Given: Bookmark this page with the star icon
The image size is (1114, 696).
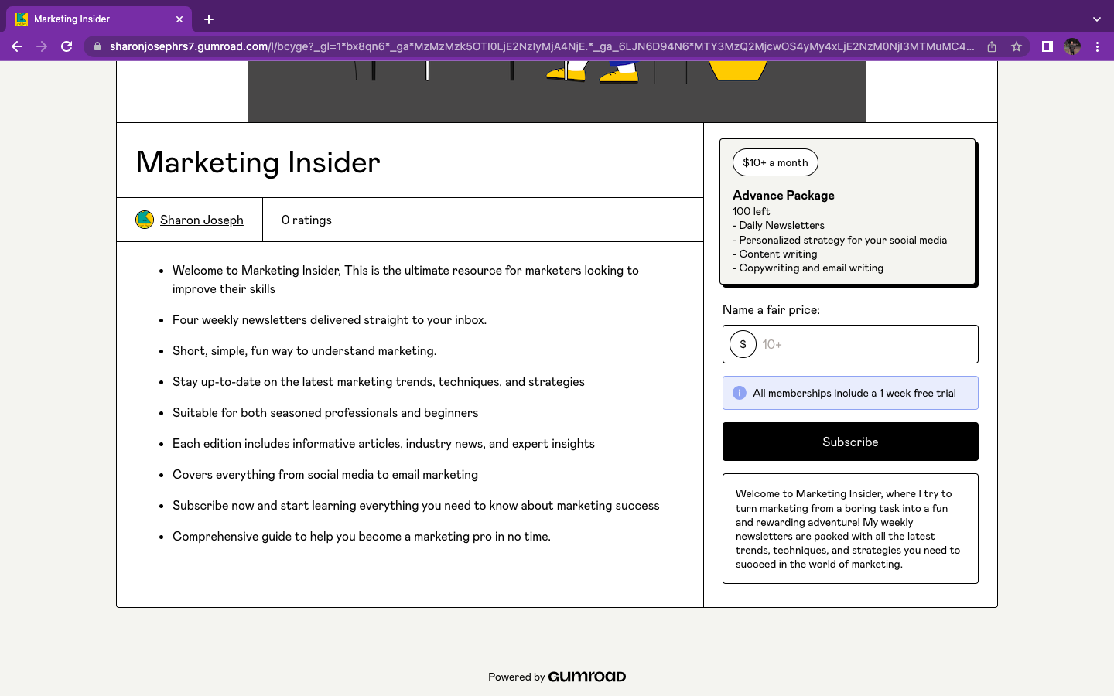Looking at the screenshot, I should pyautogui.click(x=1017, y=46).
